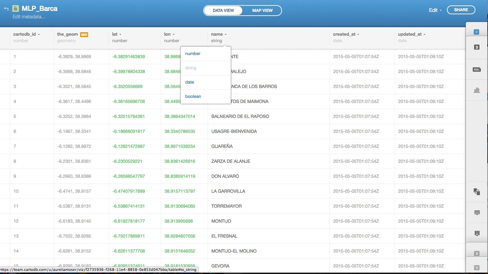
Task: Click updated_at cell in row 6
Action: [421, 132]
